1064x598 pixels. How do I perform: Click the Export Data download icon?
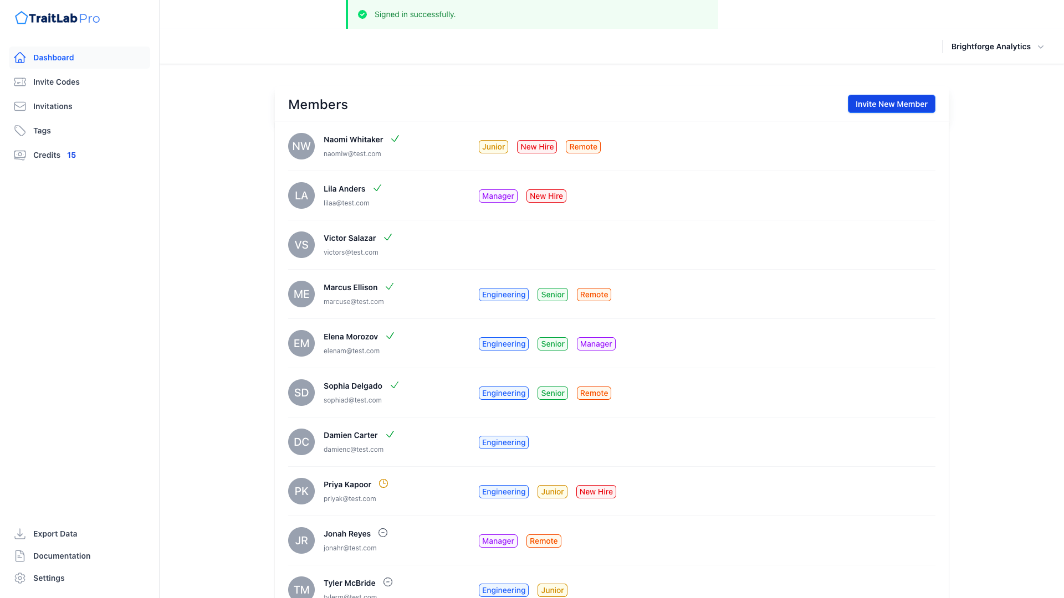pyautogui.click(x=20, y=534)
